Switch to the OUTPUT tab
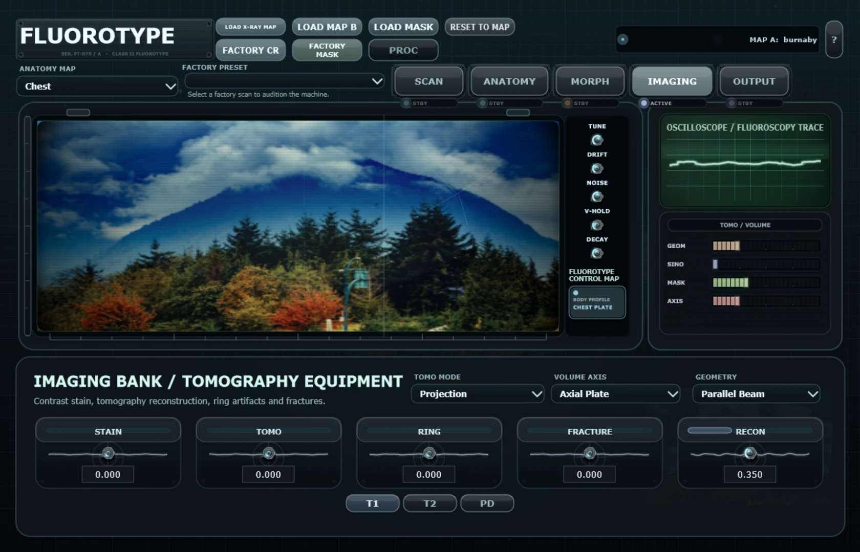The width and height of the screenshot is (860, 552). tap(754, 81)
